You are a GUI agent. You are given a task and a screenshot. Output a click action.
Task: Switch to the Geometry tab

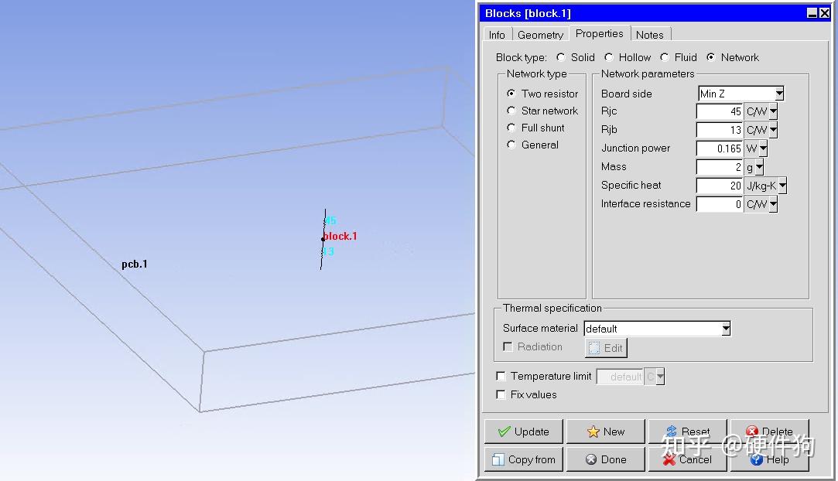coord(540,35)
